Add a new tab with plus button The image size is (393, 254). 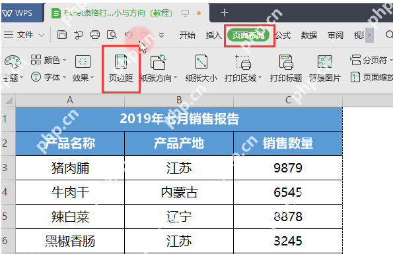pyautogui.click(x=225, y=13)
